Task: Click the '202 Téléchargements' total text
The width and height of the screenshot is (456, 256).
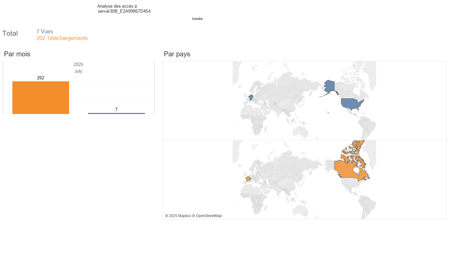Action: coord(62,38)
